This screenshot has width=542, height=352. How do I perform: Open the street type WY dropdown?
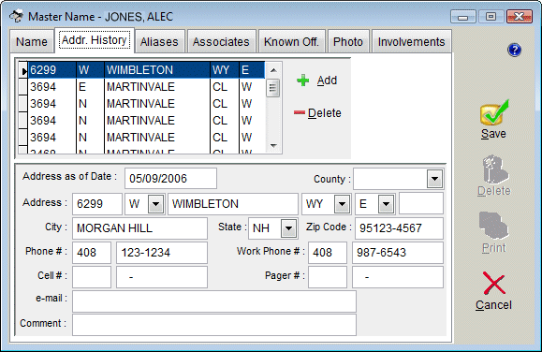pyautogui.click(x=342, y=204)
